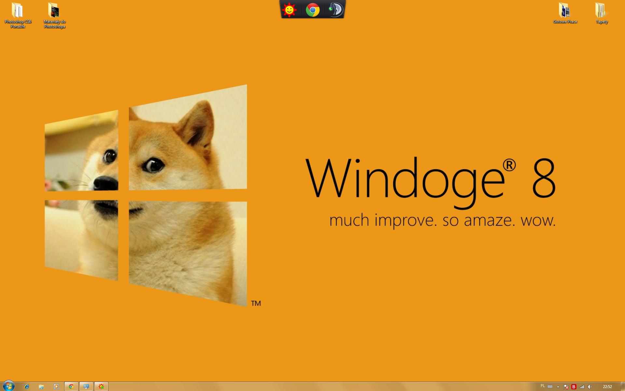Open the Materiały do Photoshopa folder
The image size is (625, 391).
(x=54, y=15)
